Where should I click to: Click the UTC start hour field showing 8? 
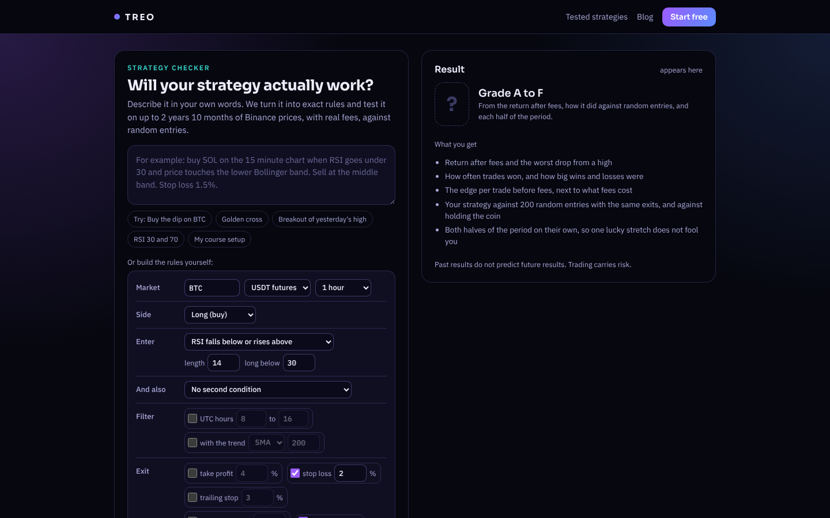(x=251, y=418)
